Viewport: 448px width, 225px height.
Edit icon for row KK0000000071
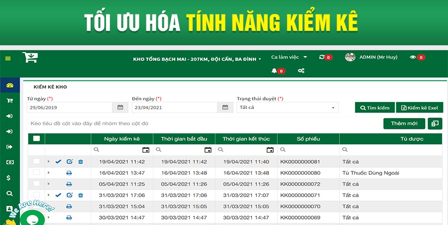[x=69, y=195]
